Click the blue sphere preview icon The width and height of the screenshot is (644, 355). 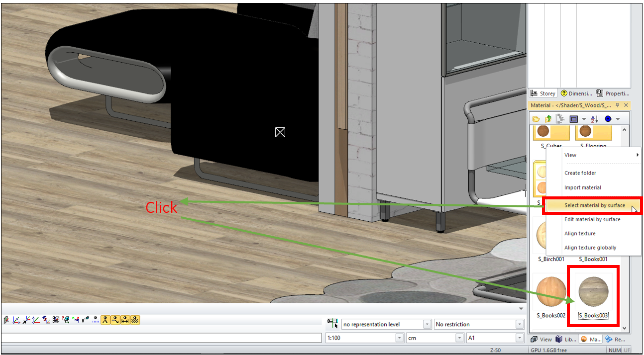608,119
